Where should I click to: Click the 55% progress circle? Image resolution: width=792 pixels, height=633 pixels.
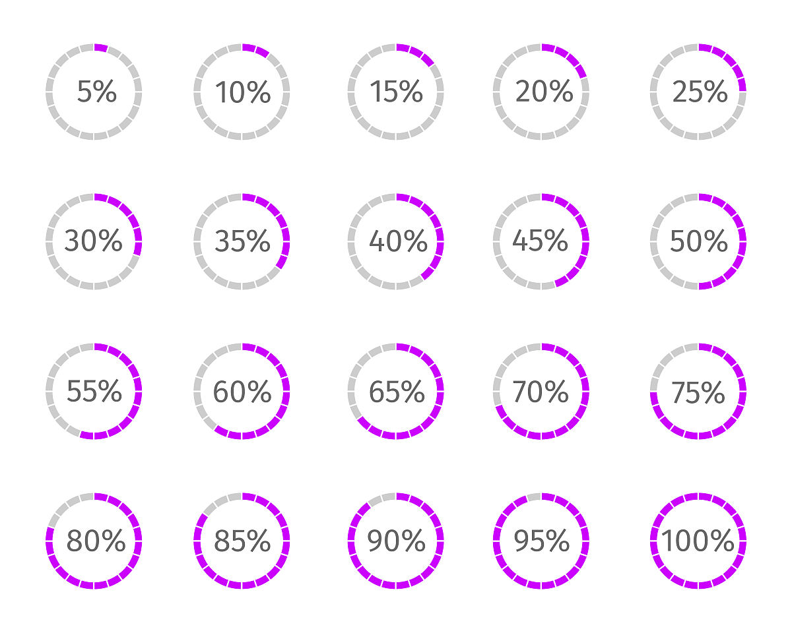[94, 391]
